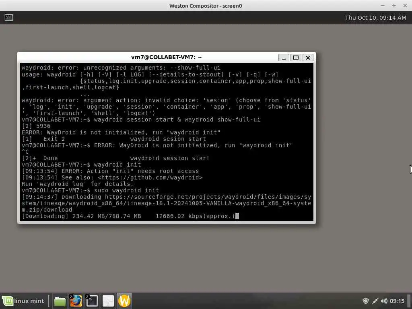412x309 pixels.
Task: Click the 'usage: waydroid [-h] [-V]' line
Action: pos(150,74)
